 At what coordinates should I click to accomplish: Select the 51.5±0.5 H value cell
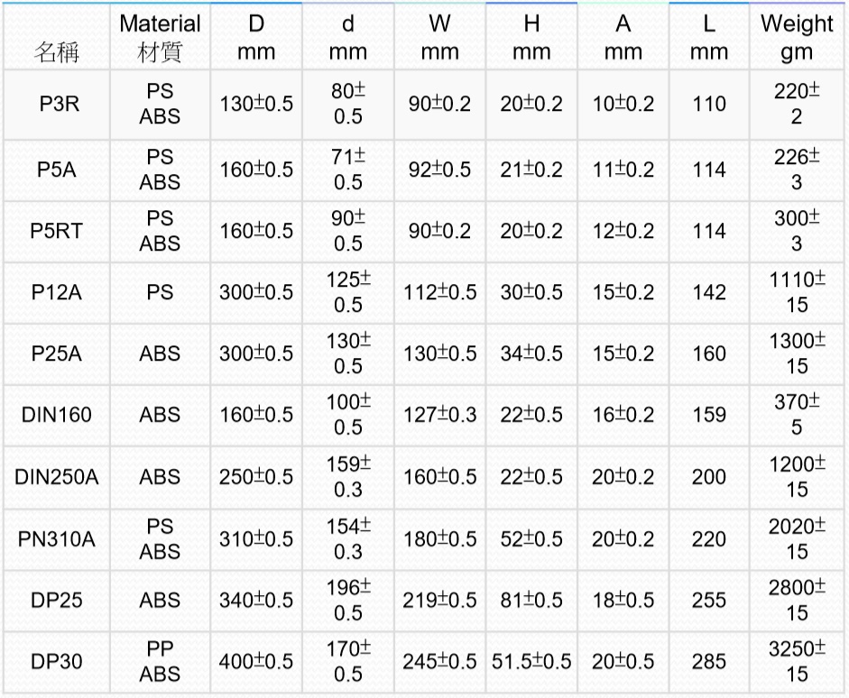click(x=531, y=662)
